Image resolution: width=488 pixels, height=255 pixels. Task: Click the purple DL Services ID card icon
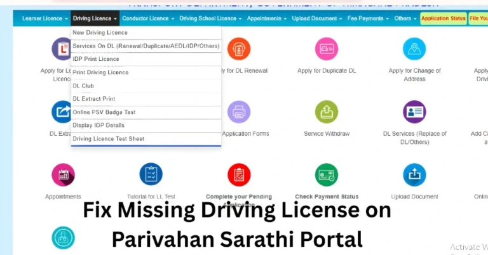coord(414,112)
